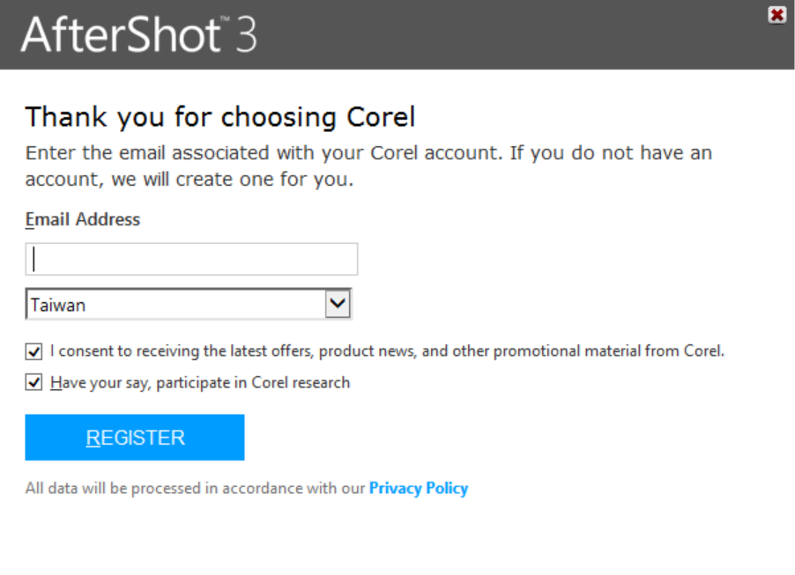The image size is (795, 575).
Task: Click the Email Address field label
Action: click(83, 219)
